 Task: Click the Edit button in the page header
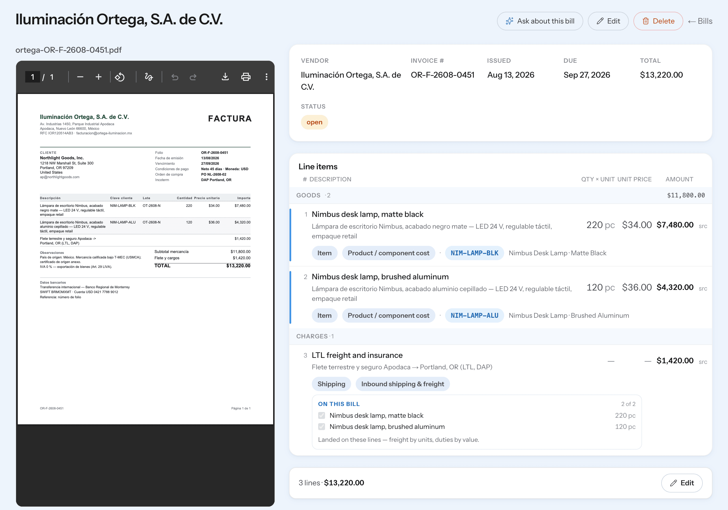tap(608, 21)
